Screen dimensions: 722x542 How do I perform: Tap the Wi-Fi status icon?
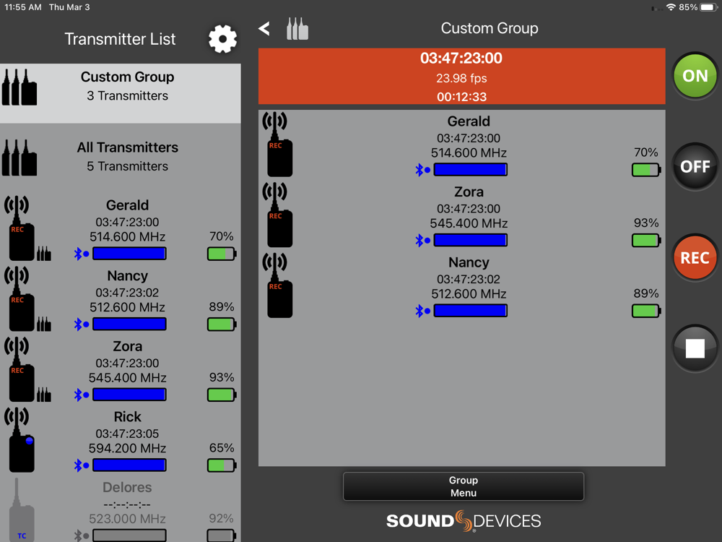(x=671, y=7)
